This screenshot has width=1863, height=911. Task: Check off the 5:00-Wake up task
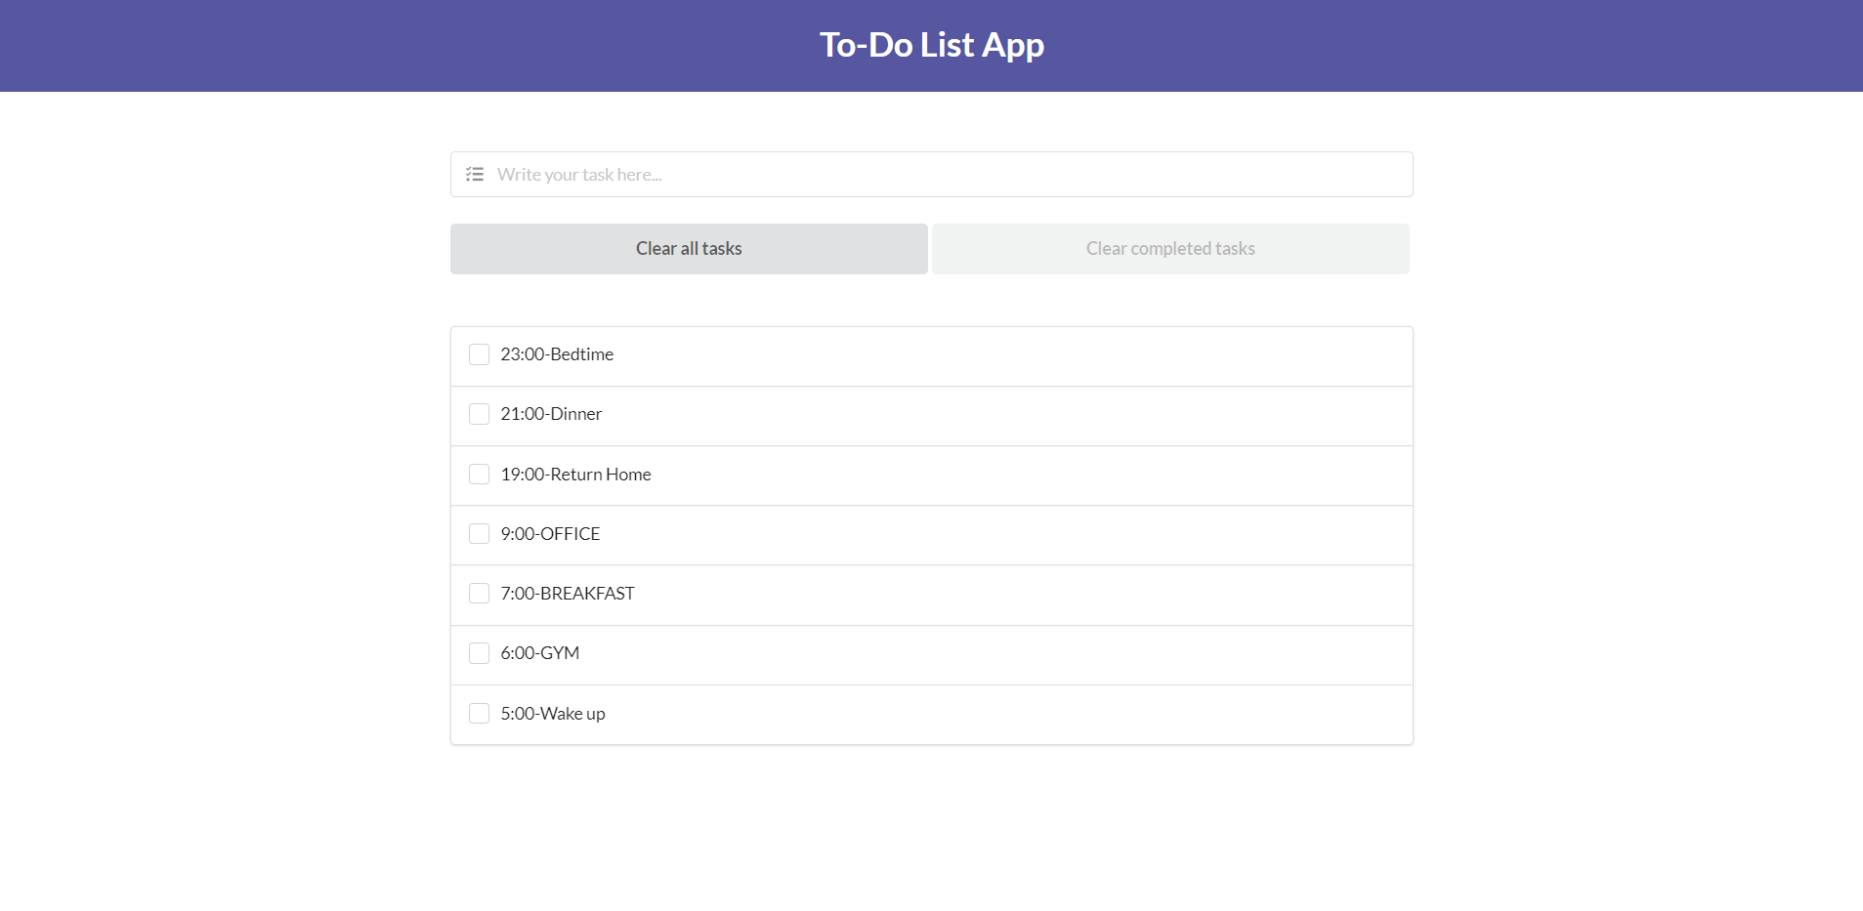479,713
